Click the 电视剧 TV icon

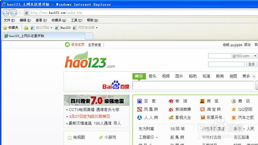70,138
